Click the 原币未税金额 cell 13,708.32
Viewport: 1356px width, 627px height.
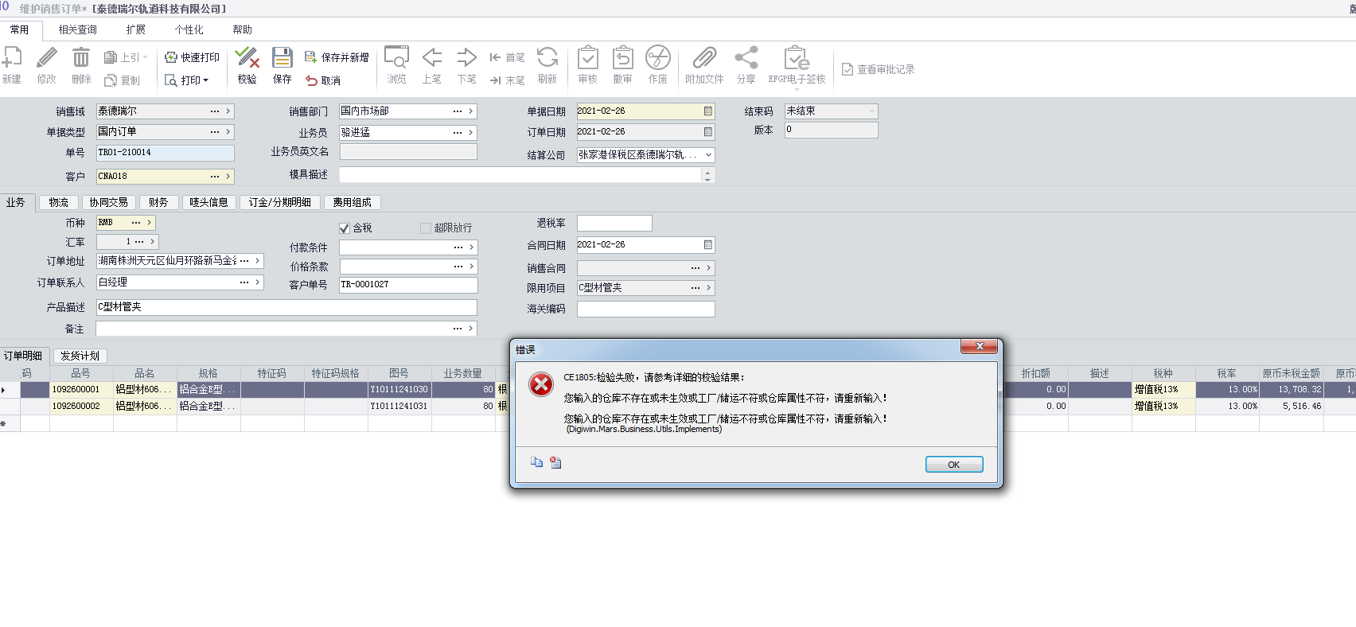pyautogui.click(x=1291, y=390)
